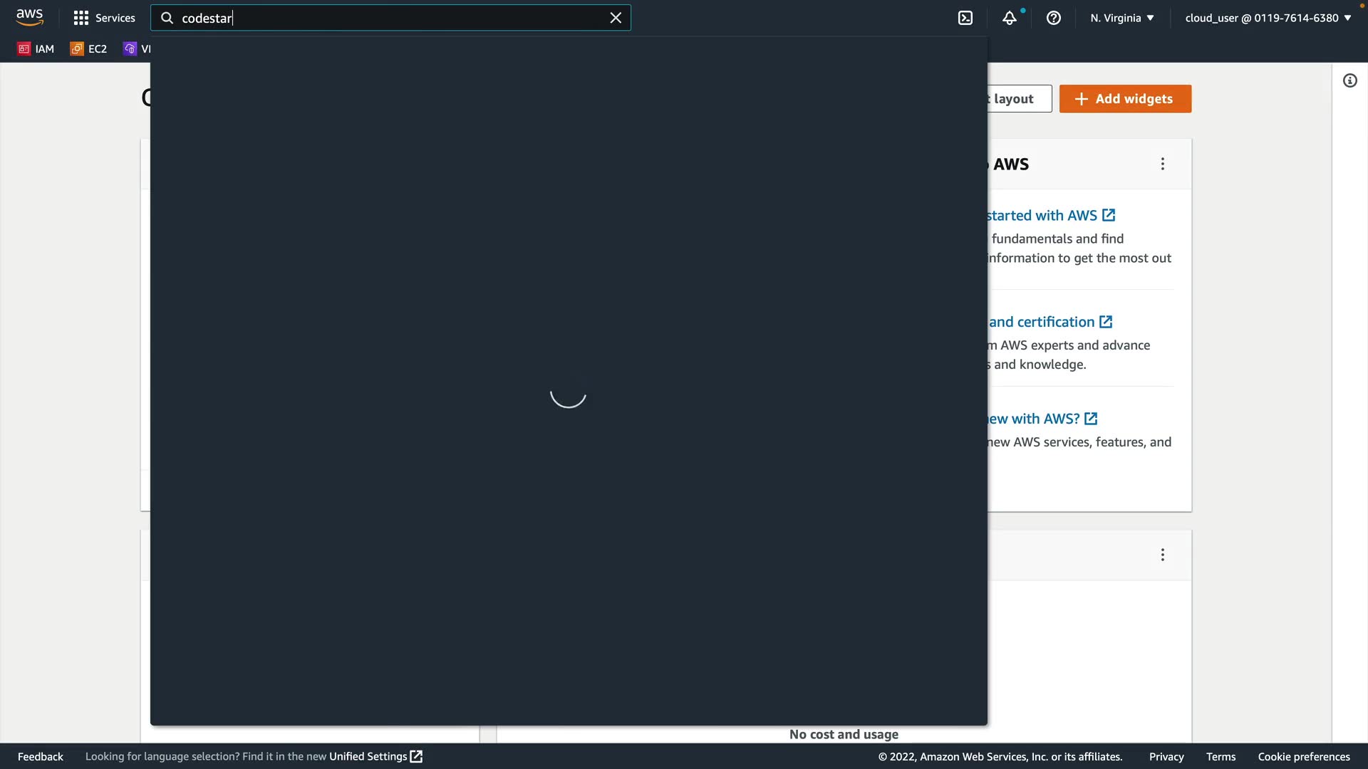Screen dimensions: 1368x769
Task: Open the EC2 favorite shortcut
Action: (x=88, y=48)
